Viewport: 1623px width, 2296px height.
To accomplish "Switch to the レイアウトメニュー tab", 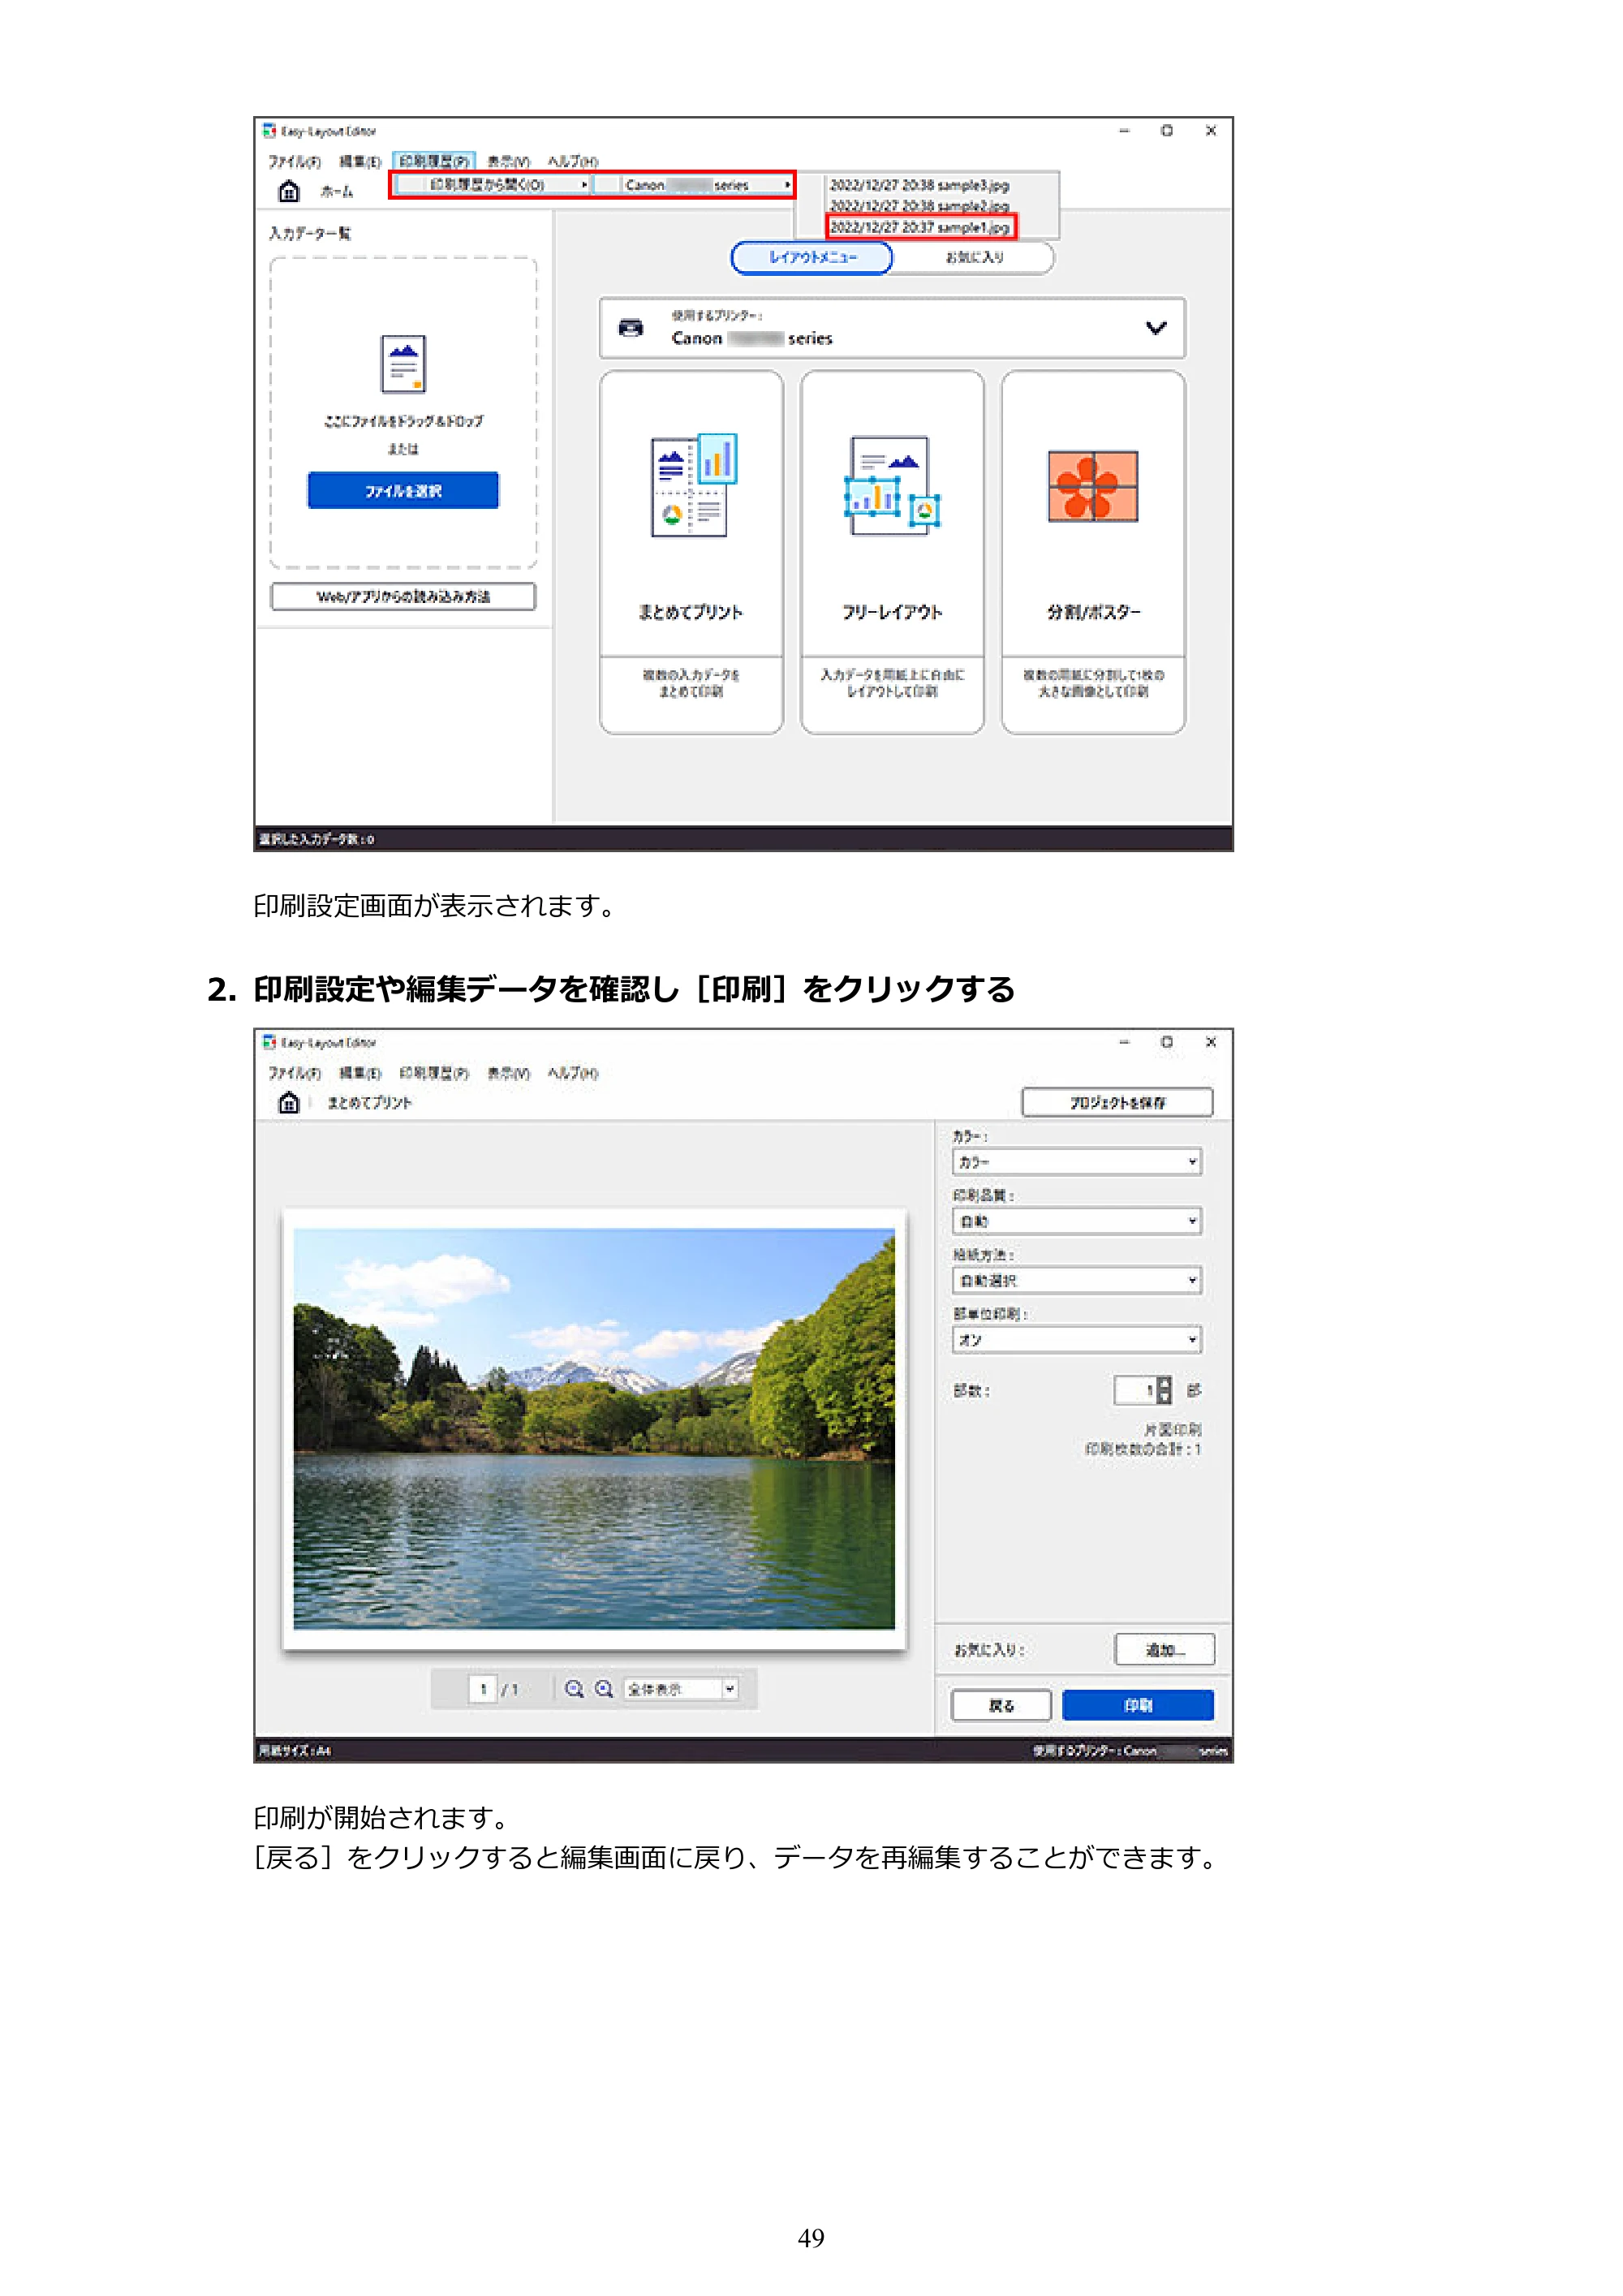I will 812,257.
